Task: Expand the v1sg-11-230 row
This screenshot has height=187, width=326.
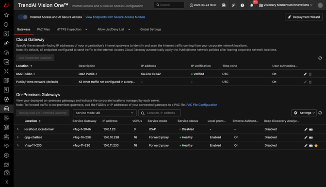Action: [18, 146]
